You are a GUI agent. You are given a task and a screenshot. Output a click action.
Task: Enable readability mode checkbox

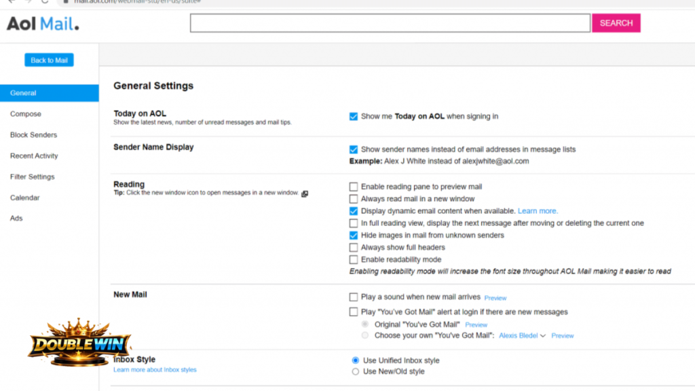pyautogui.click(x=353, y=260)
